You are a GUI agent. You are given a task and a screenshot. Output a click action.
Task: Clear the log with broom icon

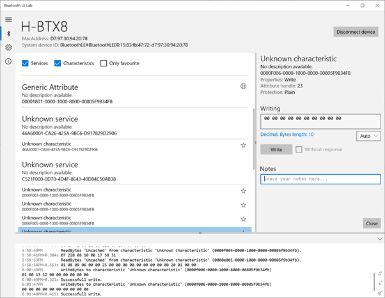pyautogui.click(x=380, y=293)
